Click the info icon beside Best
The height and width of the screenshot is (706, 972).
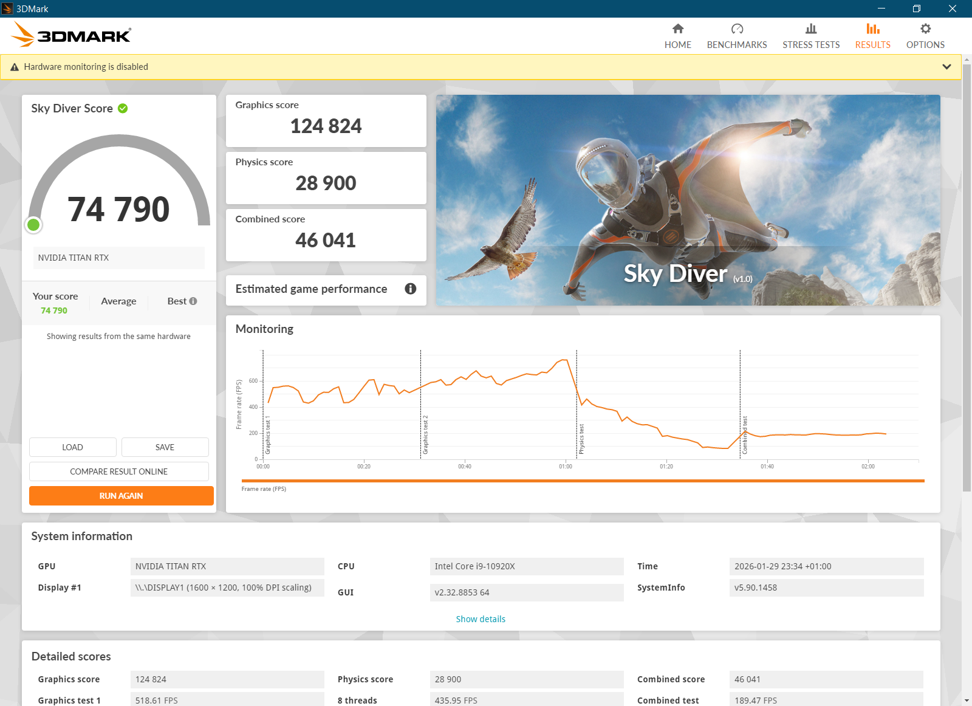pyautogui.click(x=193, y=301)
